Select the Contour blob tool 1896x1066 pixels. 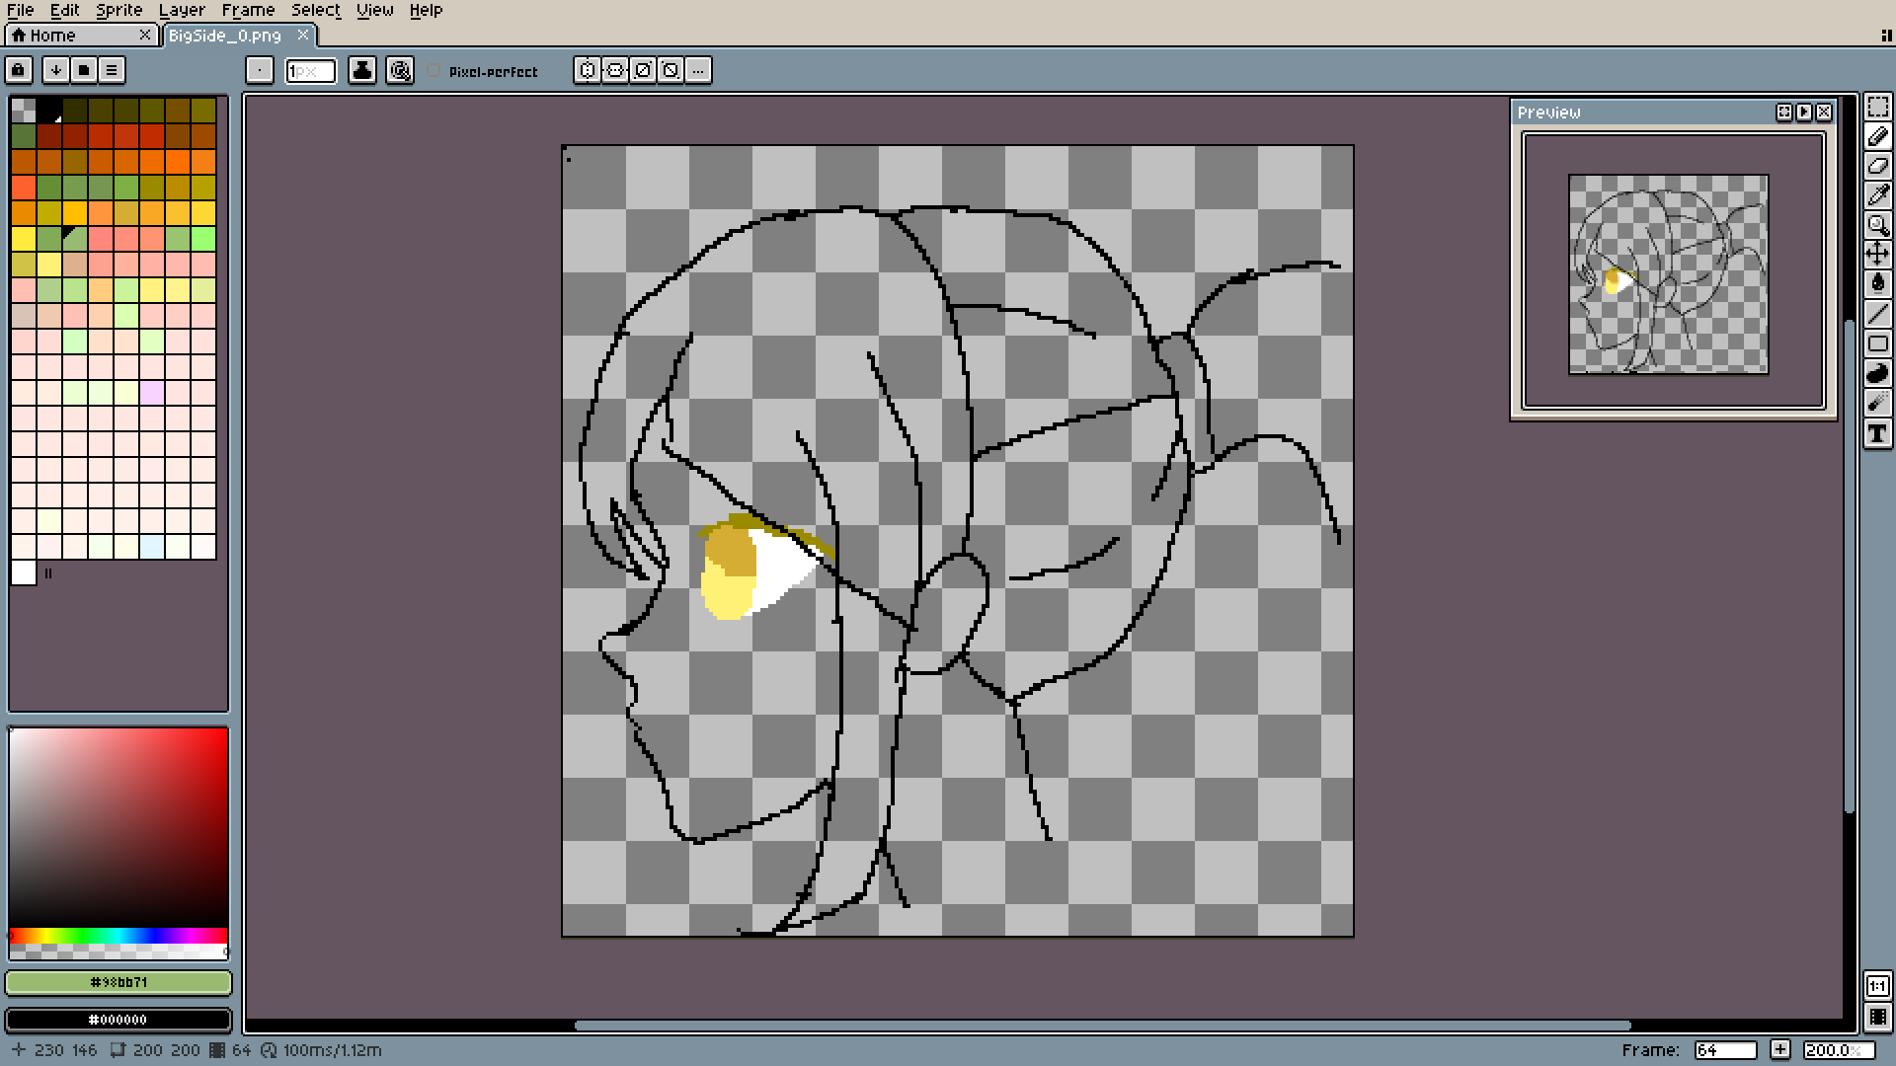[x=1877, y=373]
